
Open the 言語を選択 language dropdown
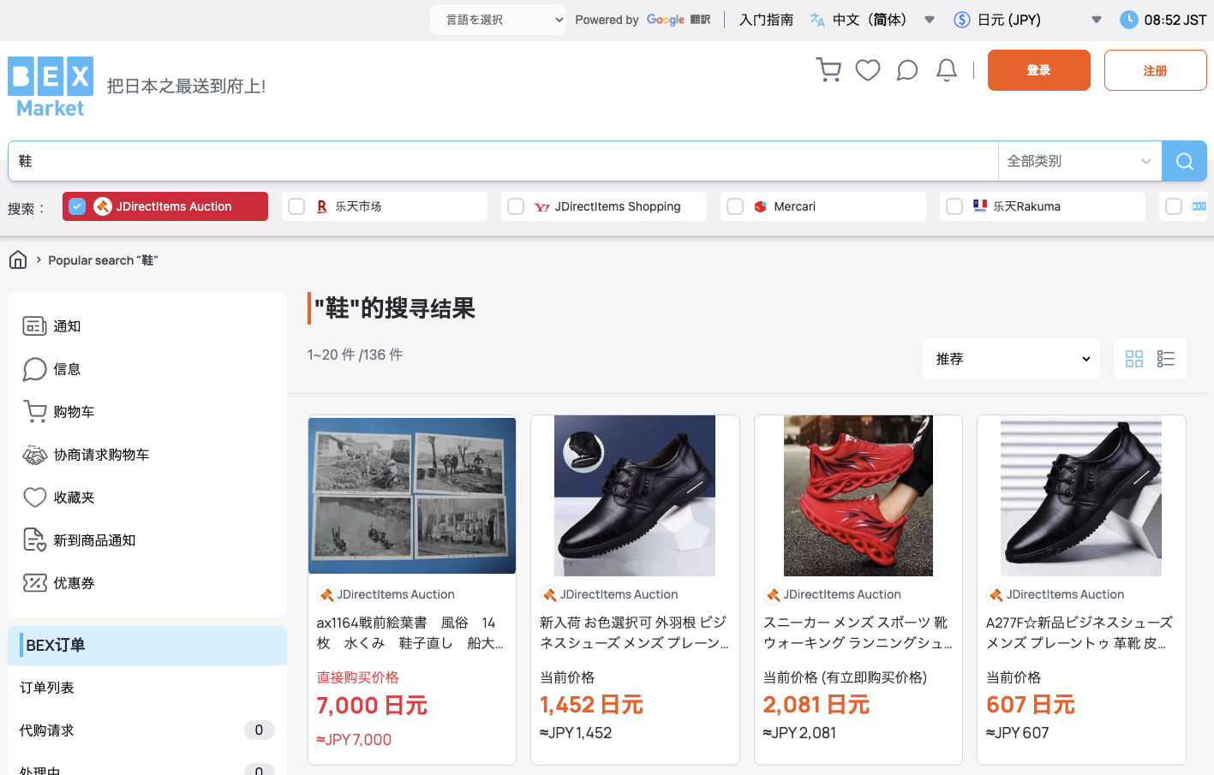click(498, 19)
